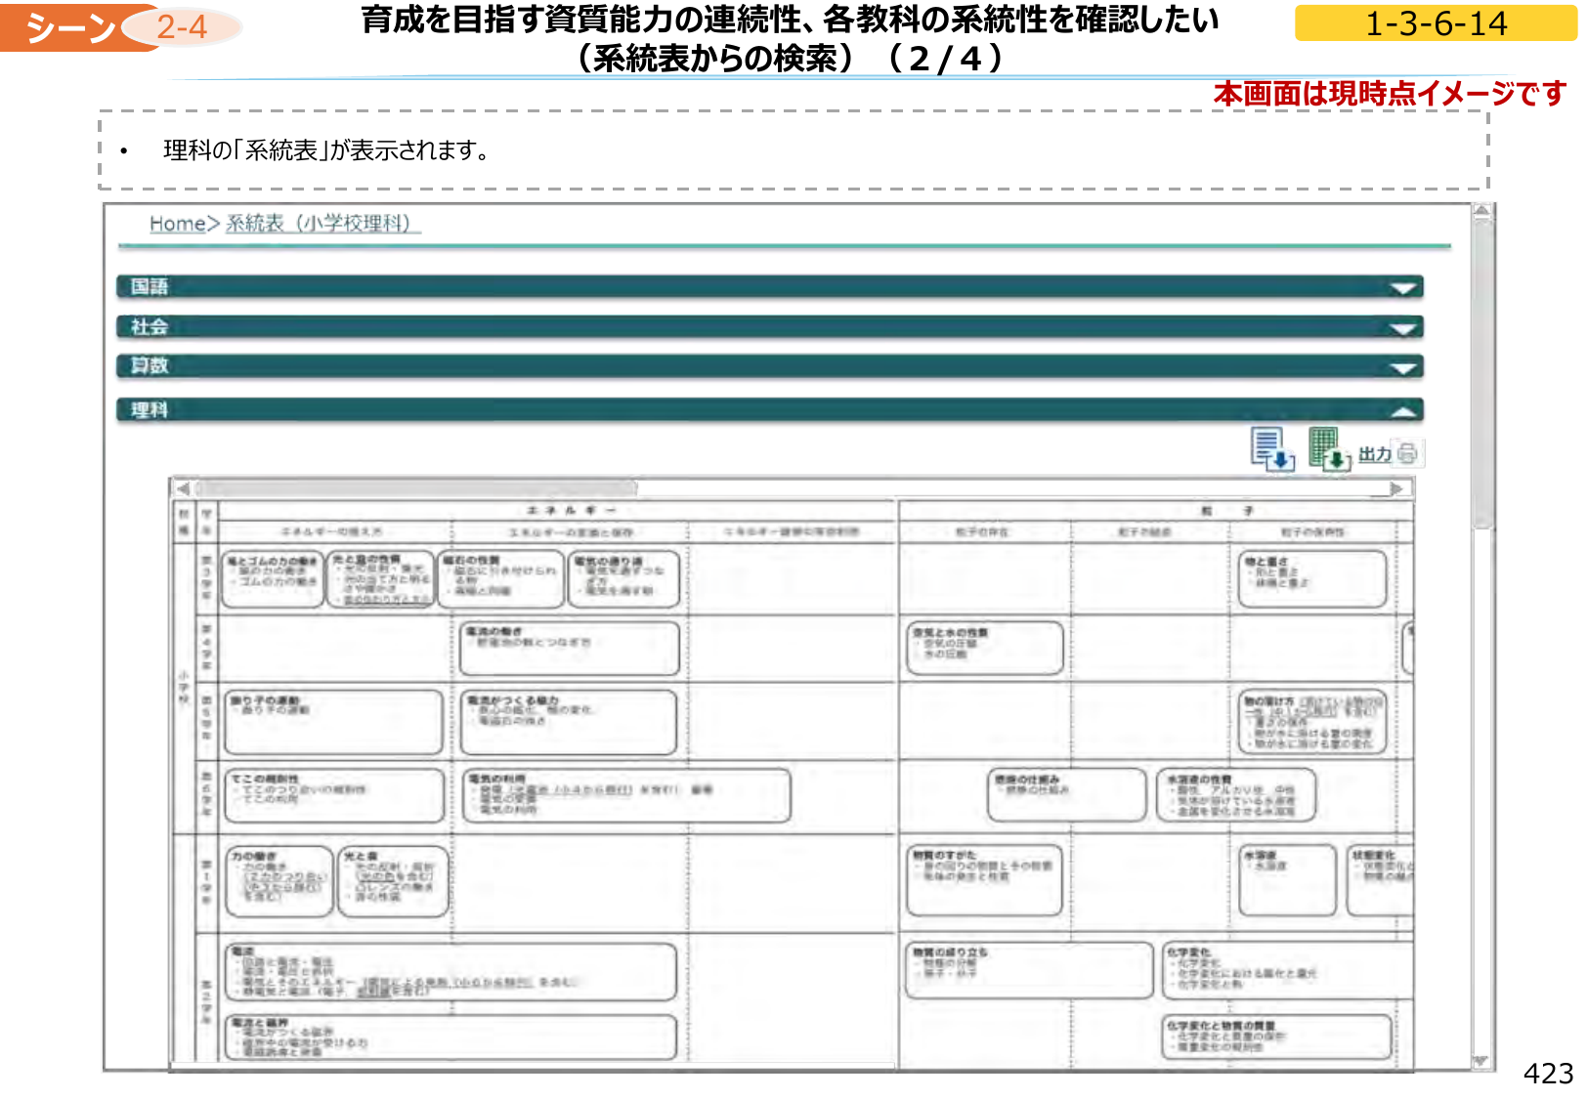Viewport: 1588px width, 1099px height.
Task: Select the 物質のすがた unit box
Action: click(x=984, y=881)
